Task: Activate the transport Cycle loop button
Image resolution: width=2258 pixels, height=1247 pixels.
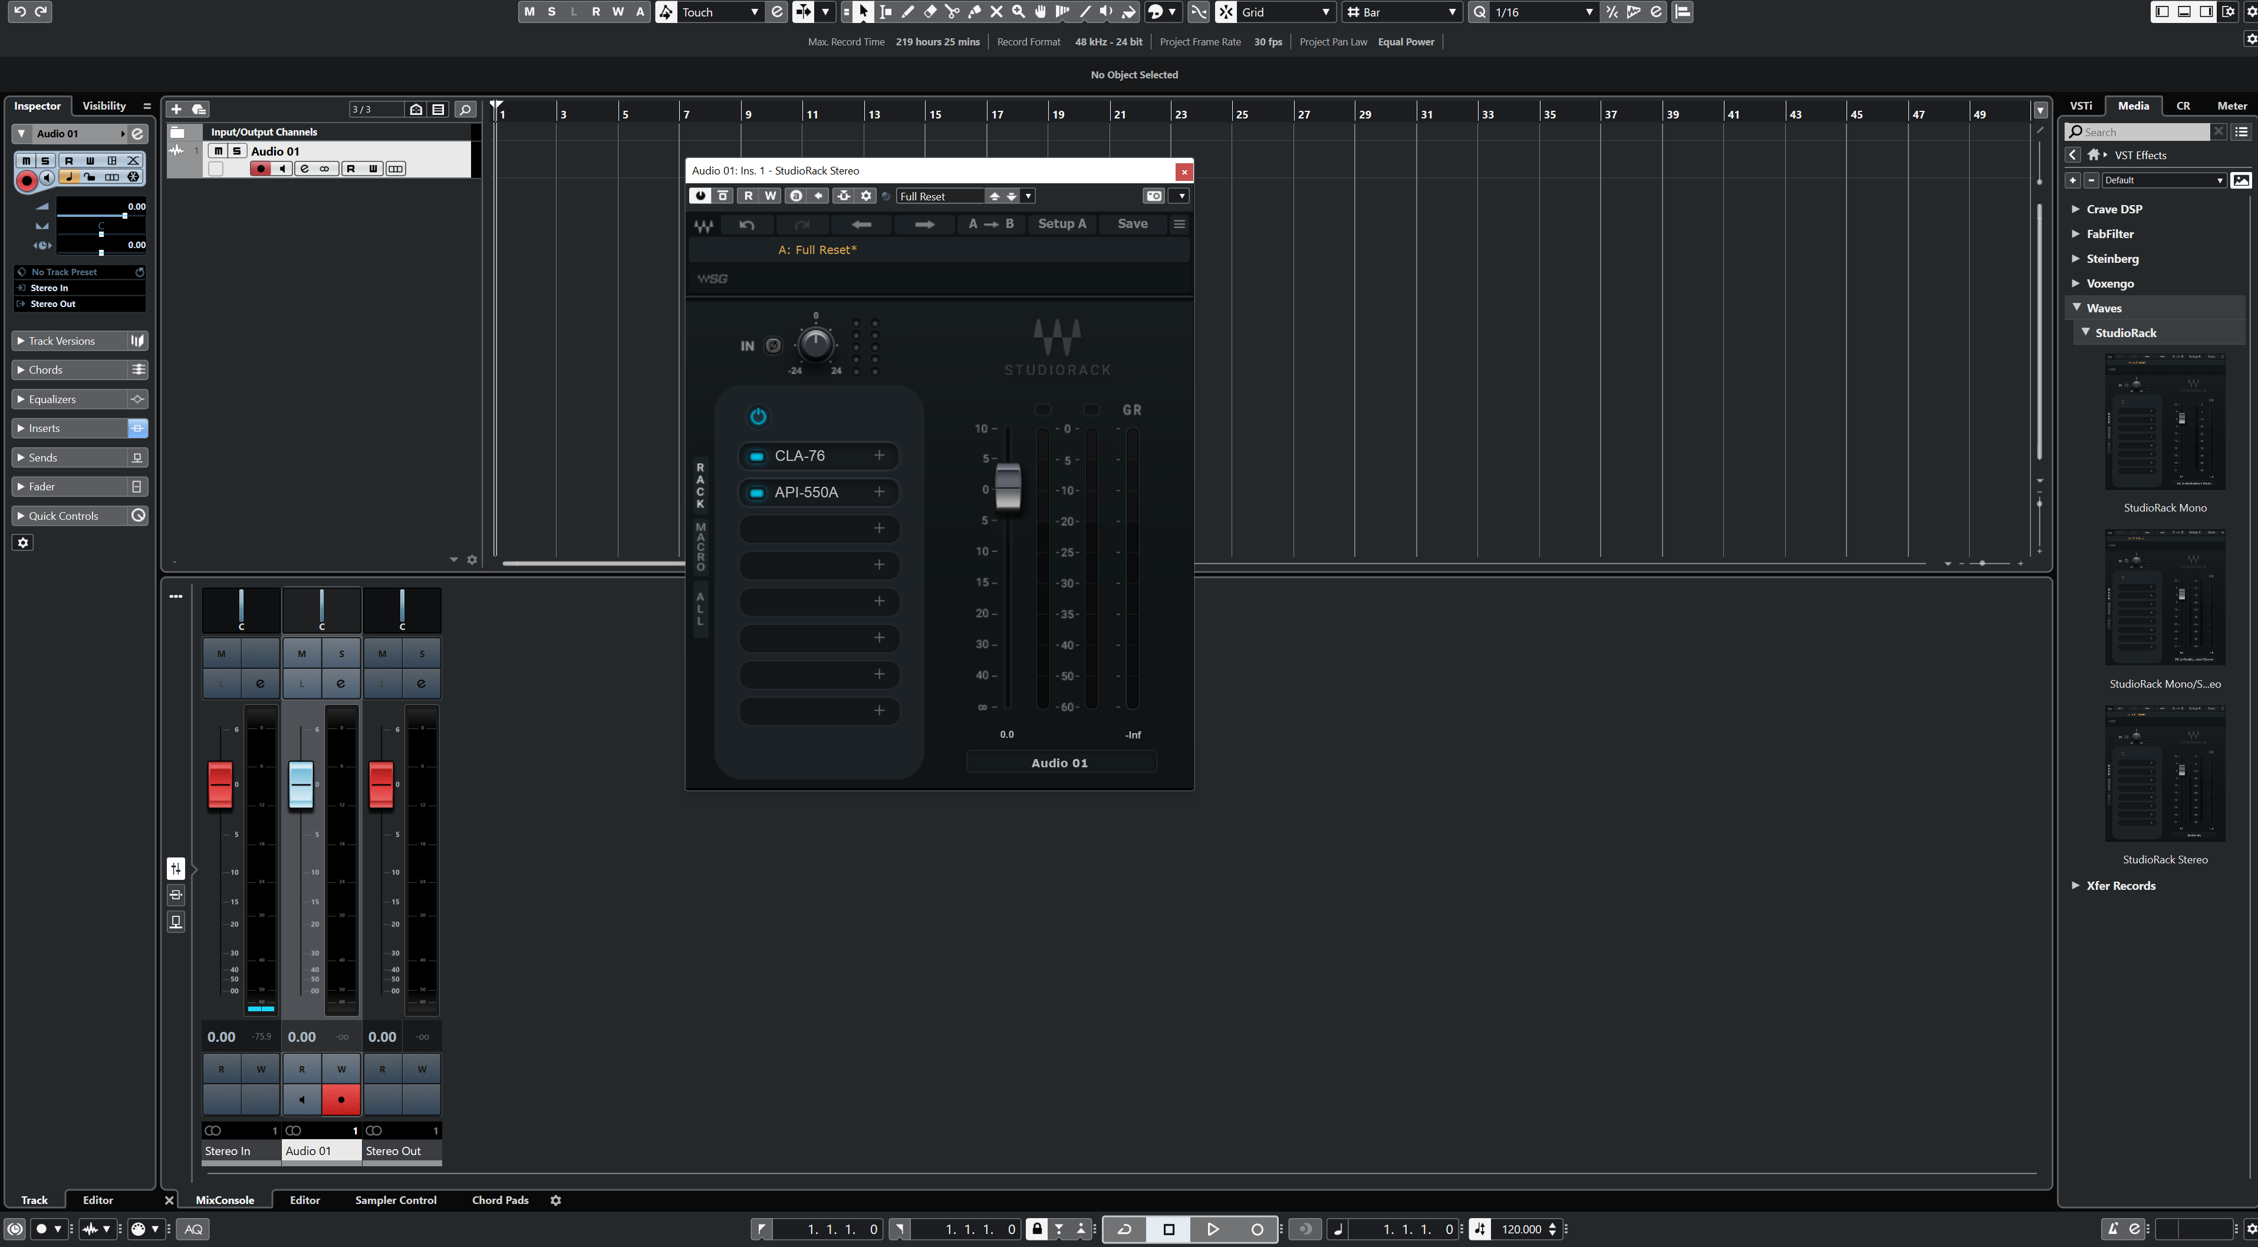Action: [1124, 1229]
